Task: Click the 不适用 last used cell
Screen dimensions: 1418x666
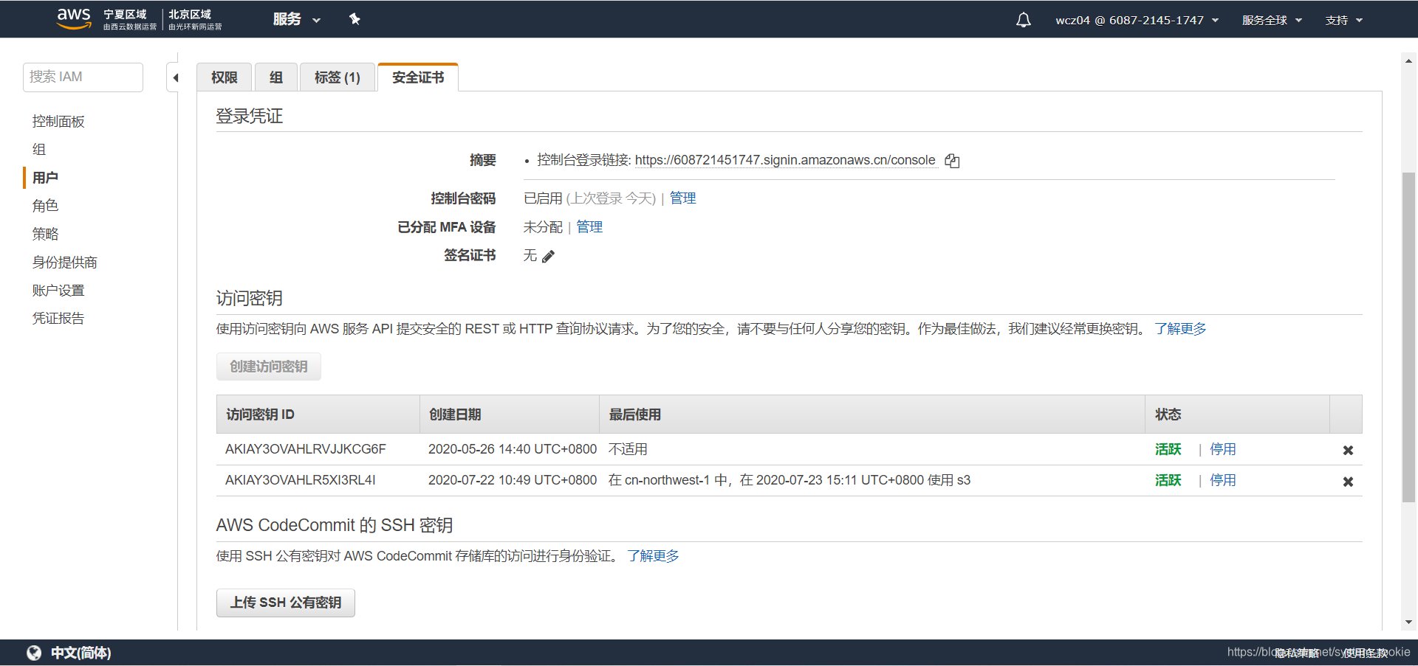Action: coord(628,449)
